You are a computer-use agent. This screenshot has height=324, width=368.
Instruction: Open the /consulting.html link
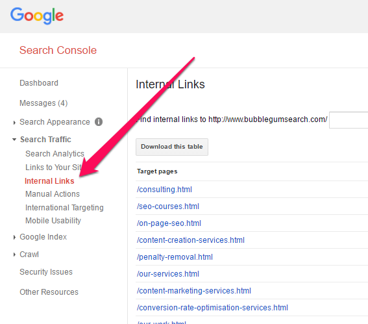tap(164, 190)
